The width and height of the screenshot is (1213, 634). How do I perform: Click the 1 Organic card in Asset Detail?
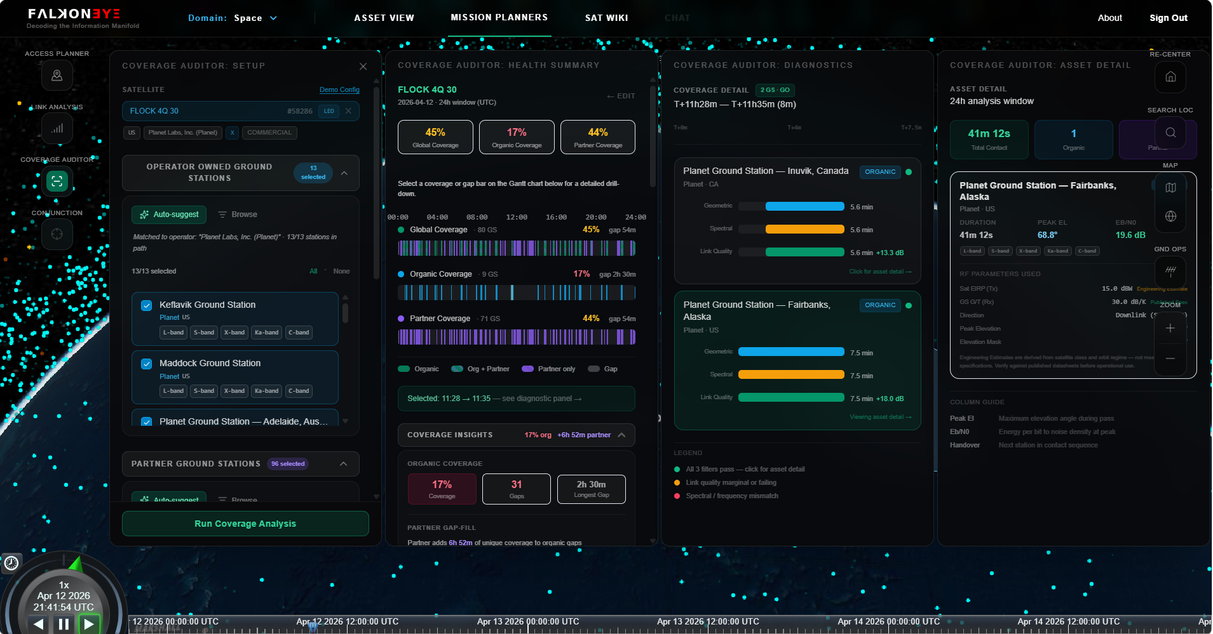pos(1074,140)
